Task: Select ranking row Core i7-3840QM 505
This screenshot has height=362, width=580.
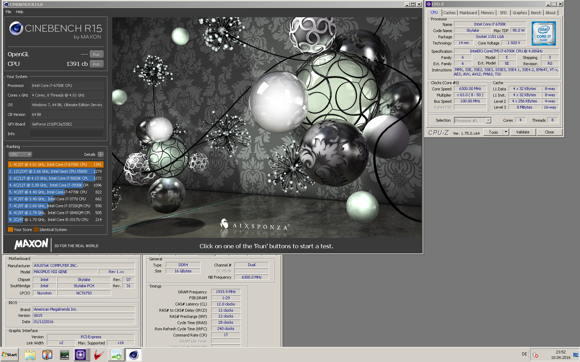Action: [56, 213]
